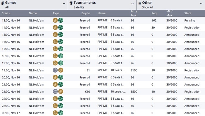Click the Tournaments trophy icon
This screenshot has height=116, width=205.
tap(71, 3)
